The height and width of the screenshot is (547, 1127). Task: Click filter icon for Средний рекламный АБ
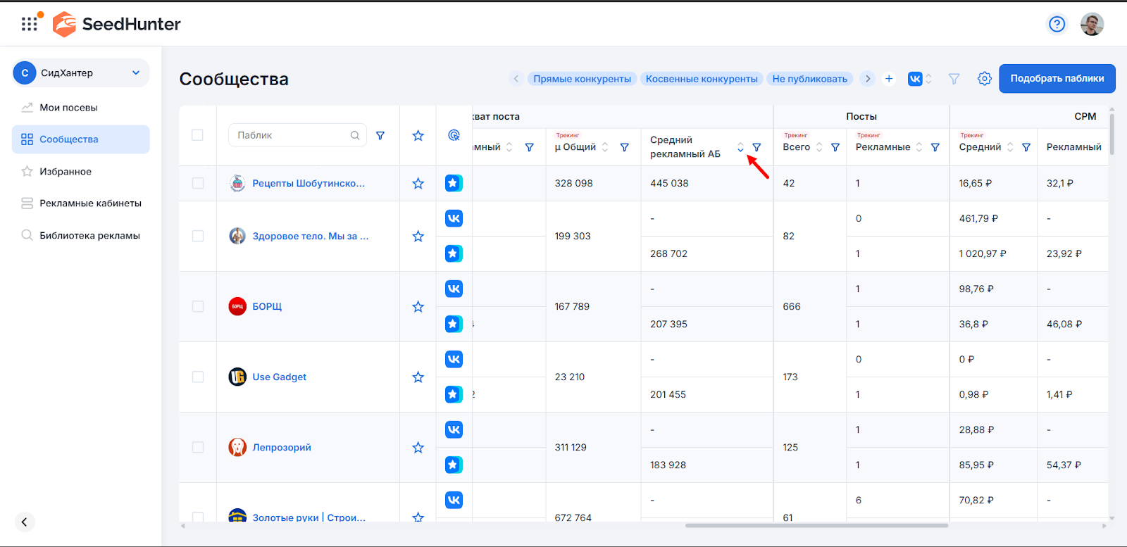(756, 147)
